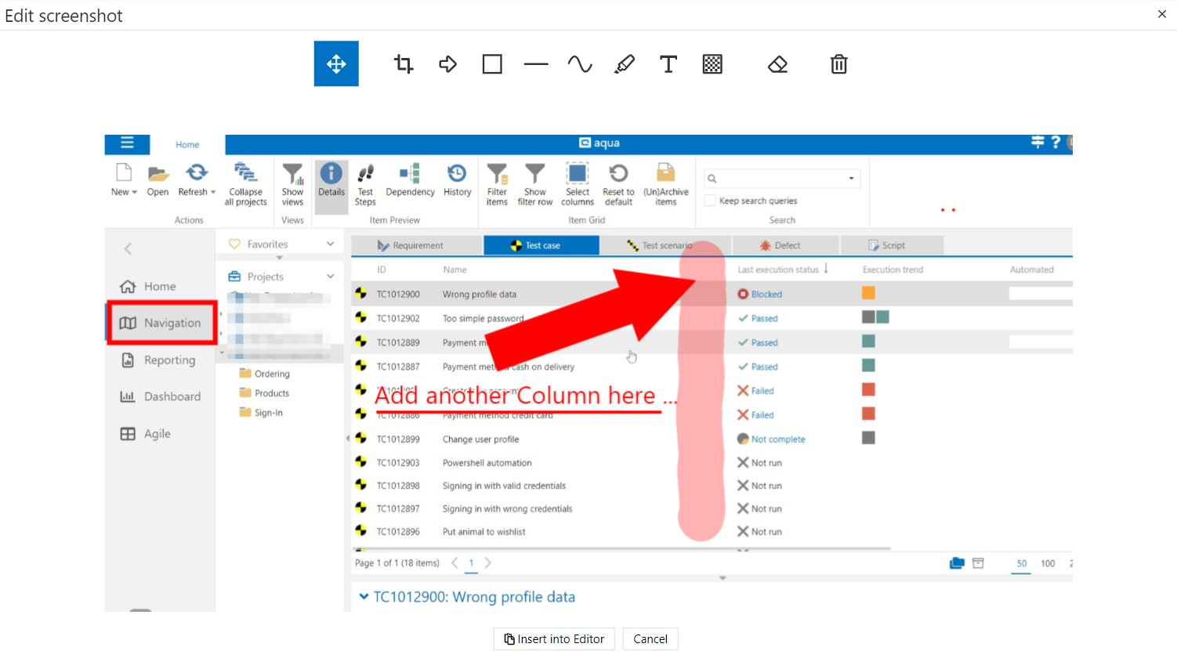
Task: Select the freehand curve tool
Action: pyautogui.click(x=580, y=64)
